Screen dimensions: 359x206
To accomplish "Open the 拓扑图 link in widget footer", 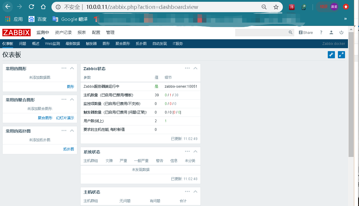I will point(69,149).
